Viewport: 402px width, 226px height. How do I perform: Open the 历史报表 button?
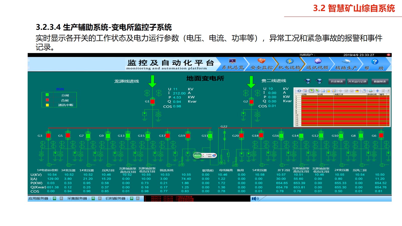(337, 81)
